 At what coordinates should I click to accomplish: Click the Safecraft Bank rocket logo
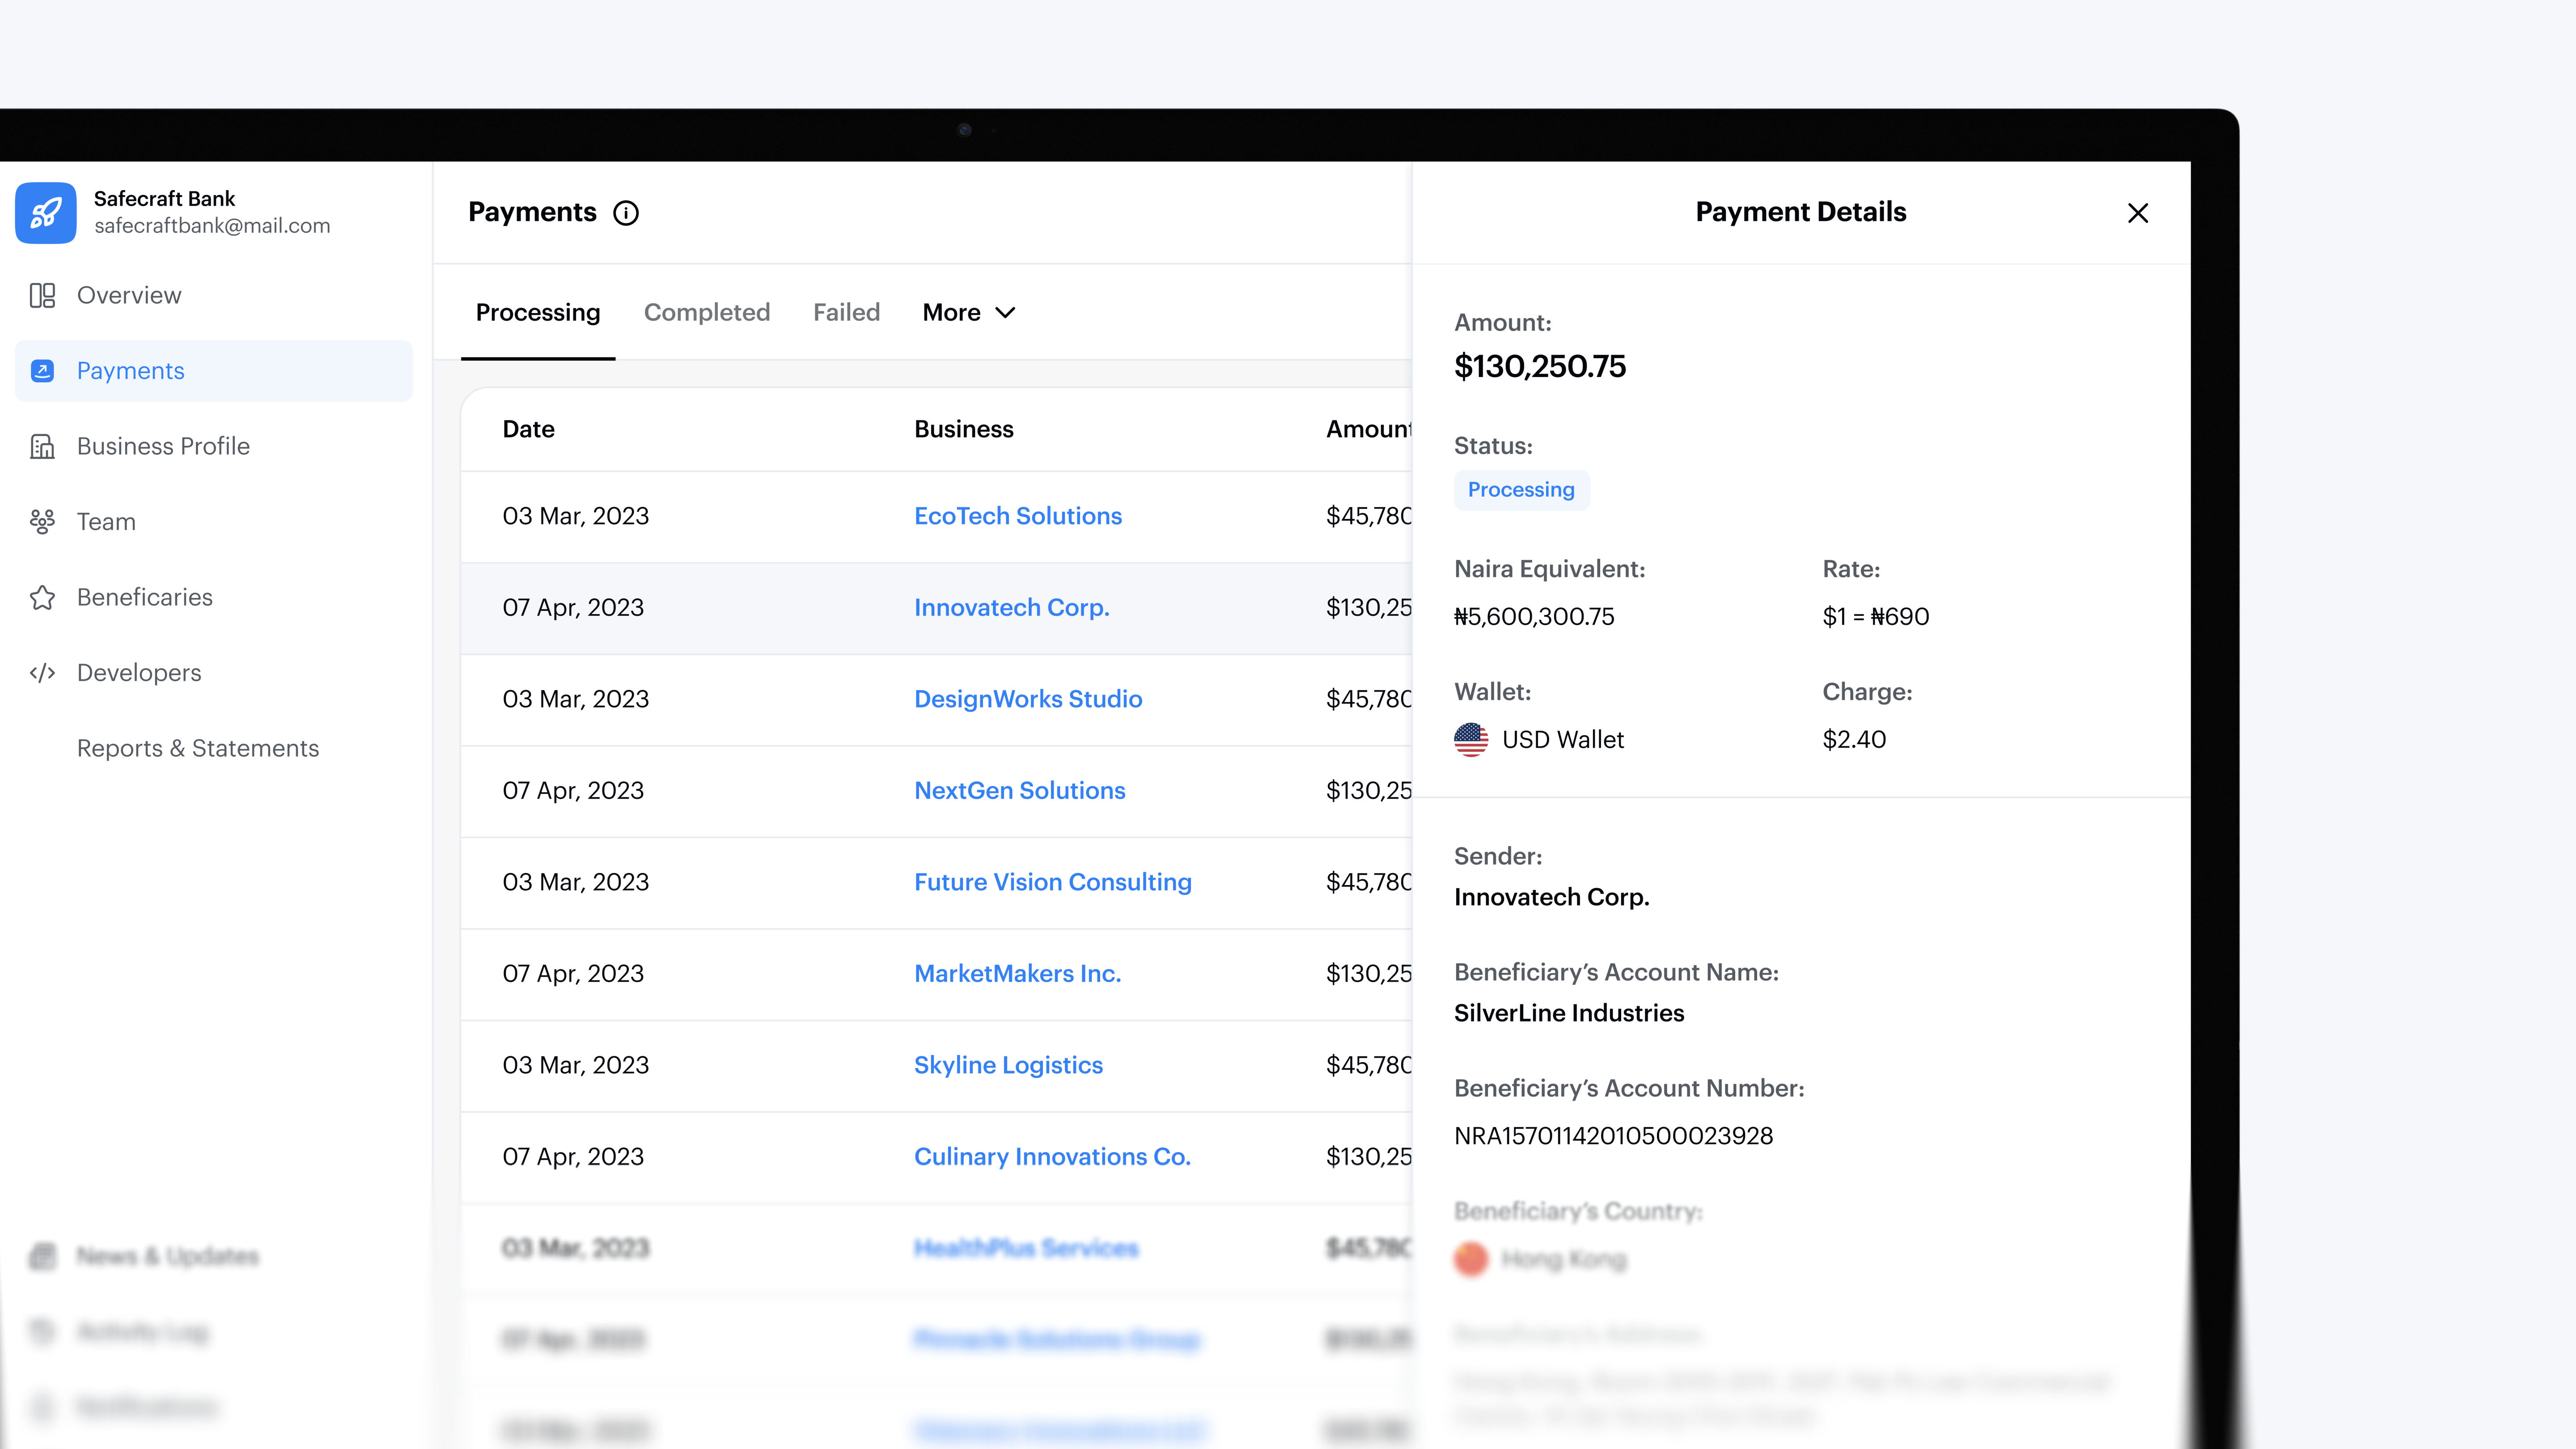point(46,212)
